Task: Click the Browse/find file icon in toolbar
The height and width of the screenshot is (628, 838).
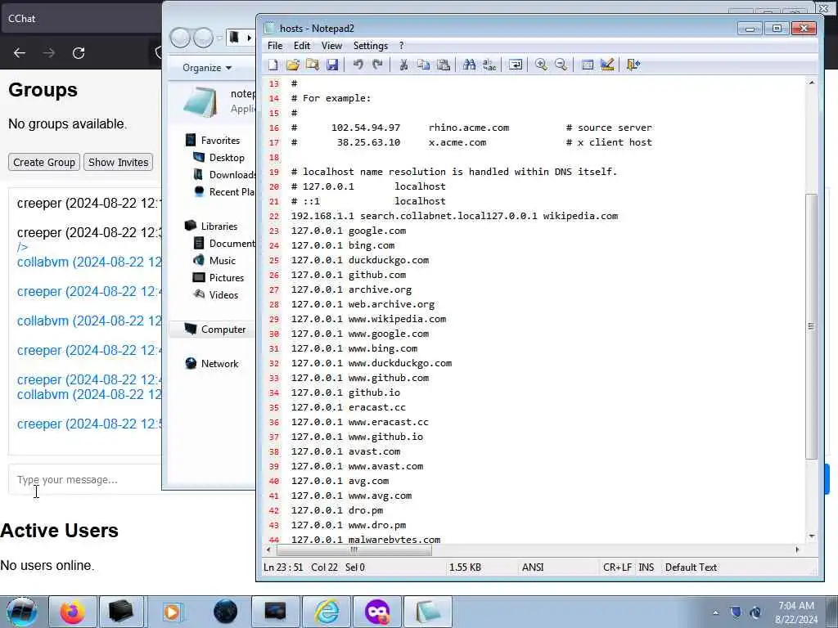Action: pyautogui.click(x=312, y=65)
